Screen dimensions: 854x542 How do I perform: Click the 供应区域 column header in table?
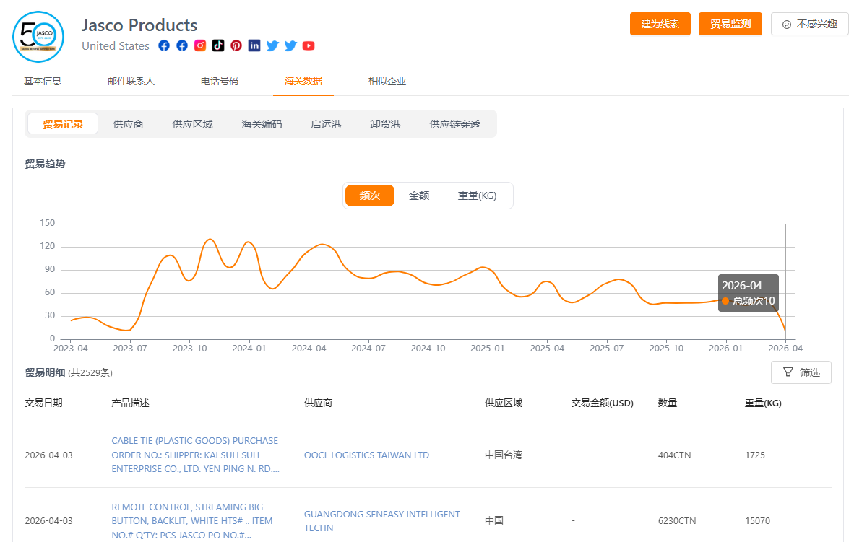504,403
